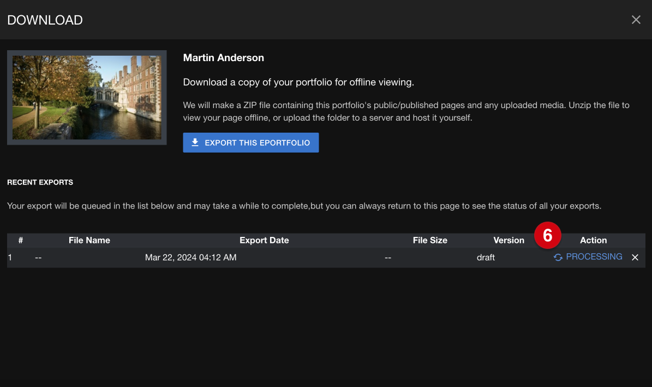
Task: Click the DOWNLOAD dialog title
Action: (x=45, y=20)
